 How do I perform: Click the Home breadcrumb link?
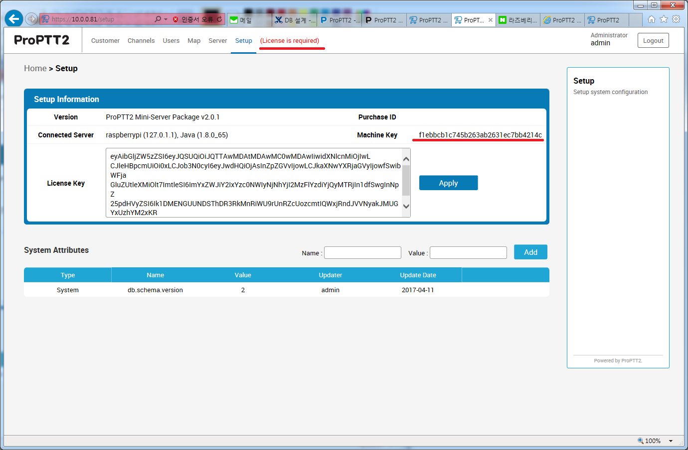tap(35, 69)
